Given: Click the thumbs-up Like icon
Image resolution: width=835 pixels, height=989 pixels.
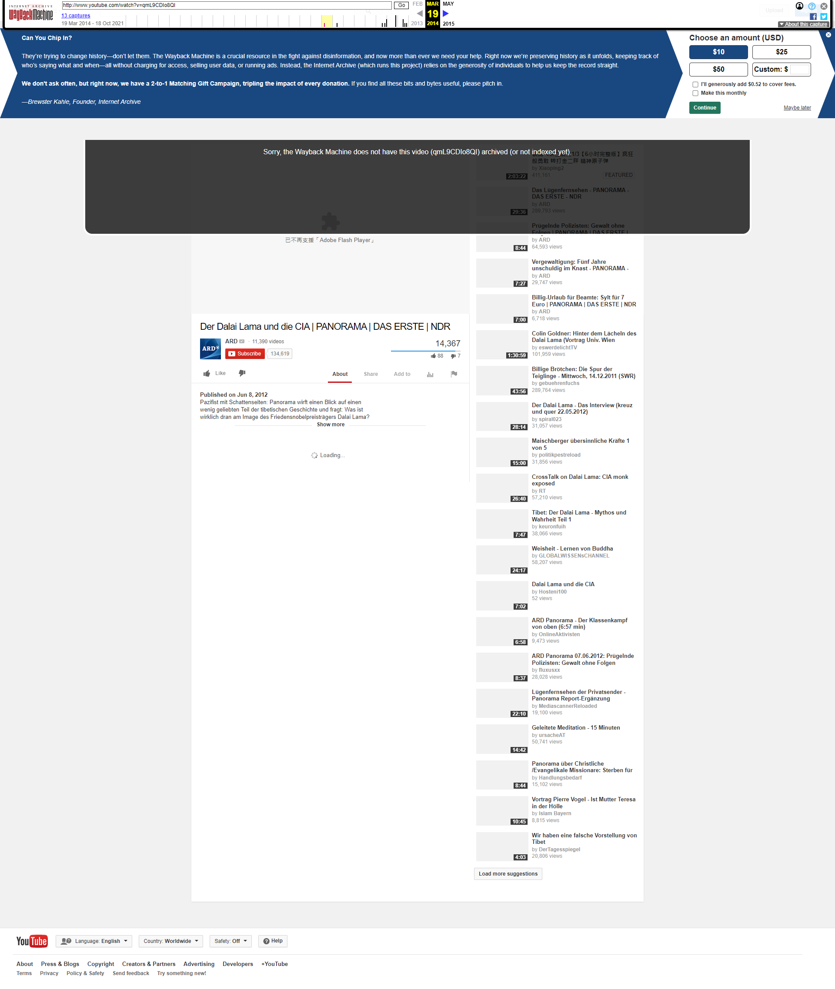Looking at the screenshot, I should pyautogui.click(x=207, y=374).
